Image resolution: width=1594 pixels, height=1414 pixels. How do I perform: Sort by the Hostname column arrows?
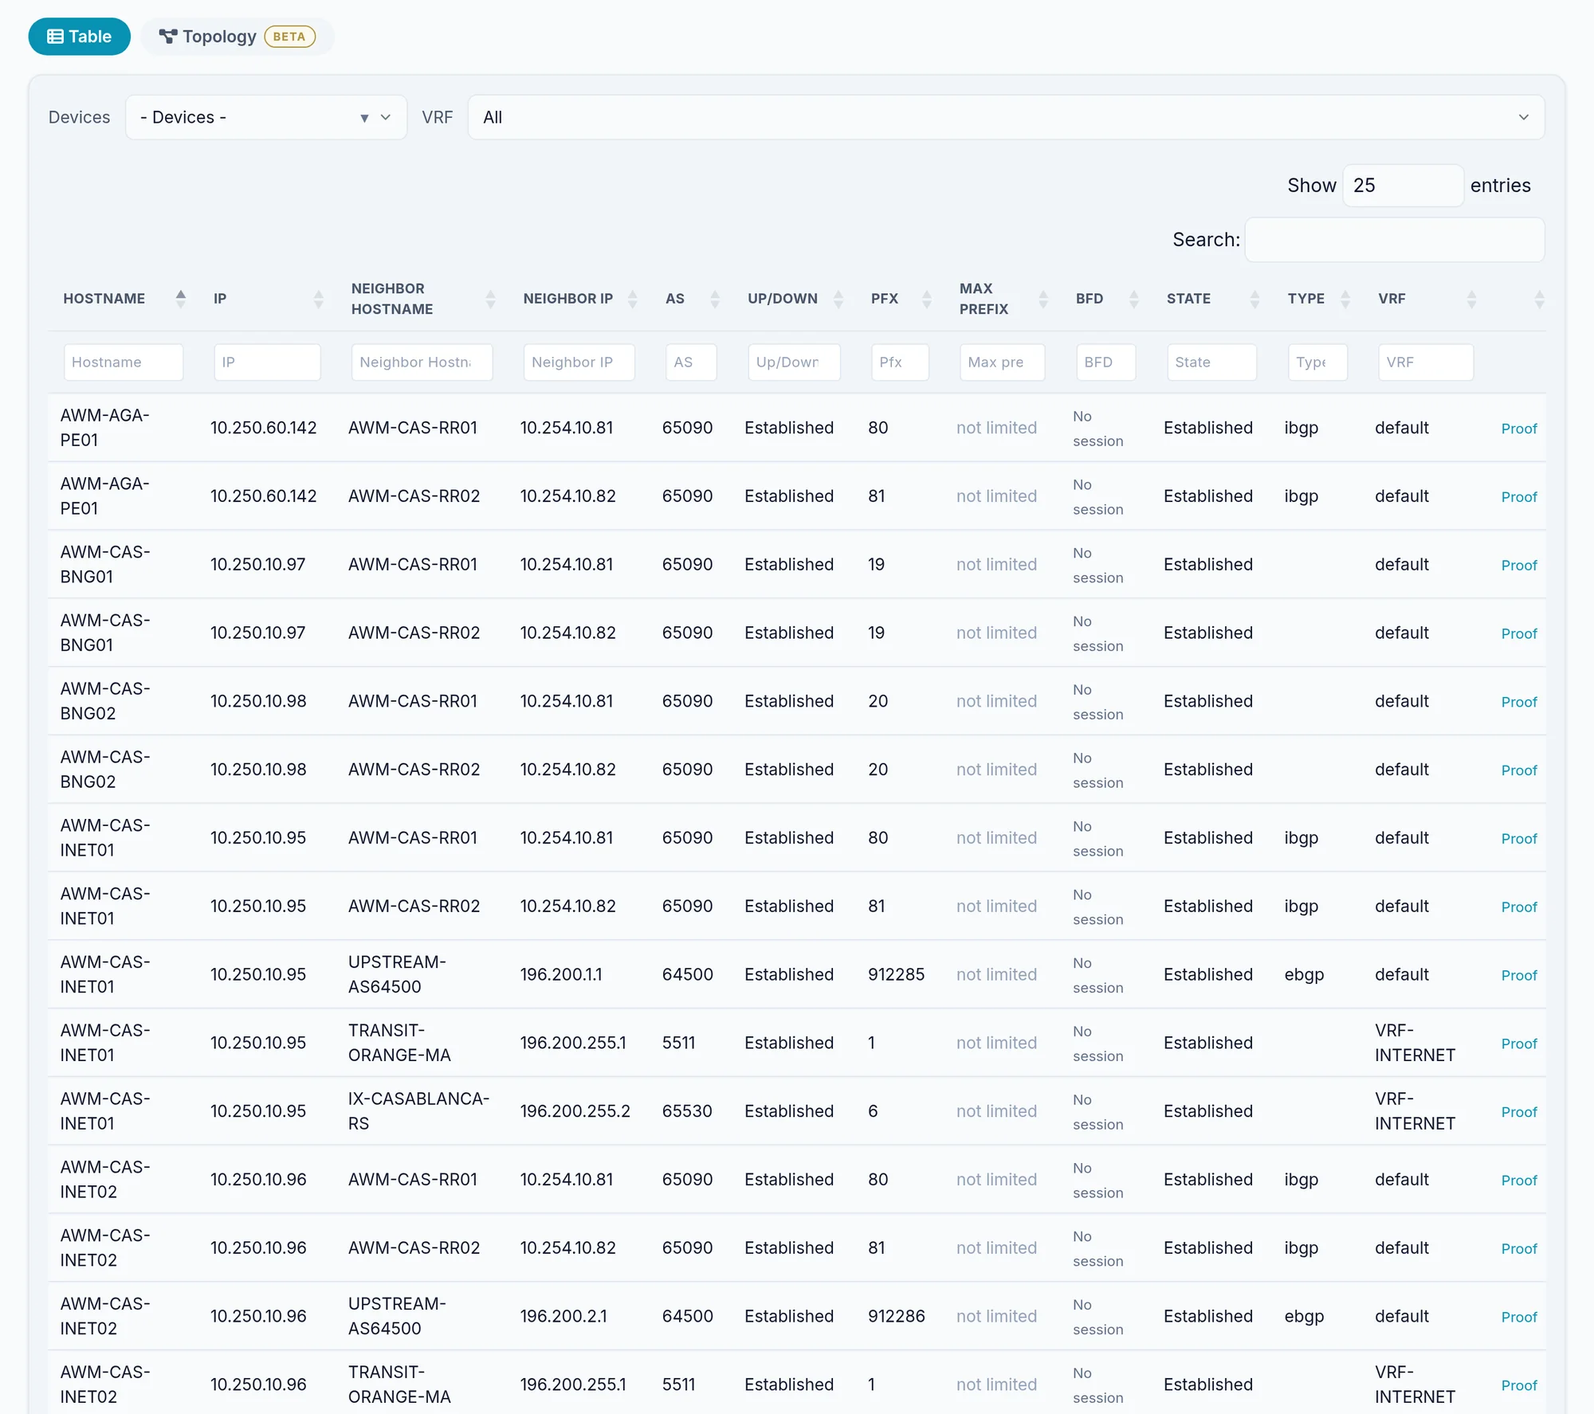click(181, 299)
